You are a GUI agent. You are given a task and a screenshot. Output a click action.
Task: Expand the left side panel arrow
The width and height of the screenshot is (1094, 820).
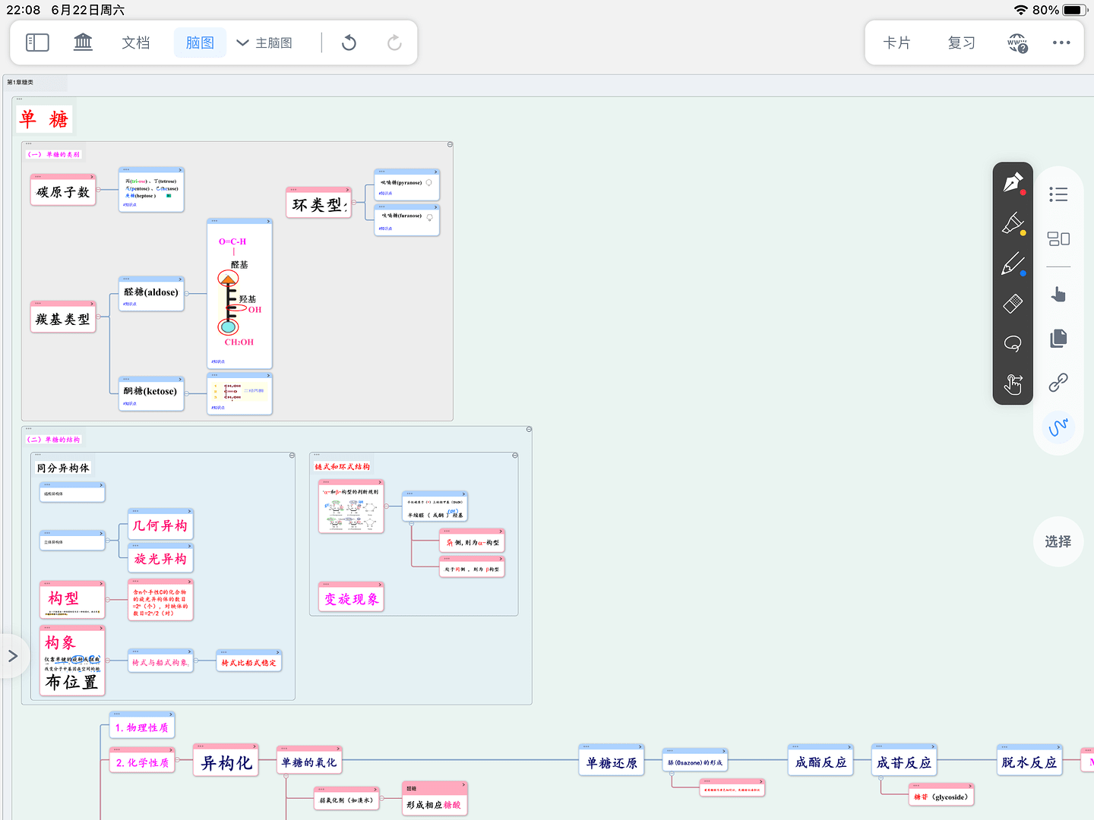(12, 656)
